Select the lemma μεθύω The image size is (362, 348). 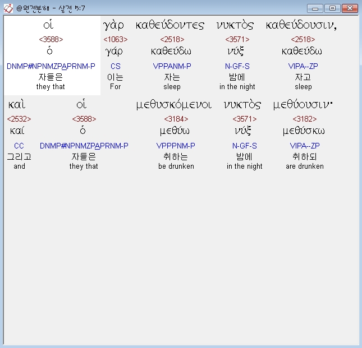click(175, 131)
